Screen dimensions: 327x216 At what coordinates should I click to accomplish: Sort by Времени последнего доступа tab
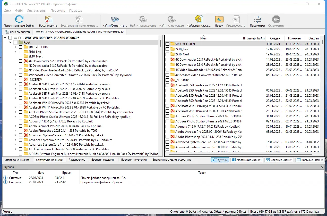point(172,160)
